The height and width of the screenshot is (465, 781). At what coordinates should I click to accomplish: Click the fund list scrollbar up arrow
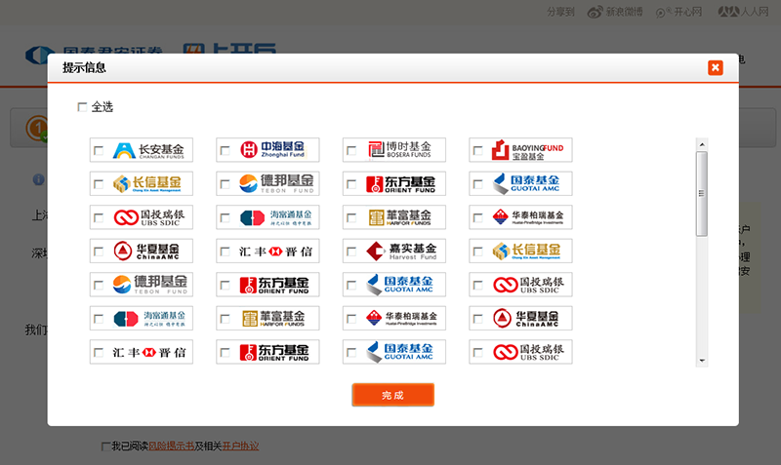[x=701, y=144]
